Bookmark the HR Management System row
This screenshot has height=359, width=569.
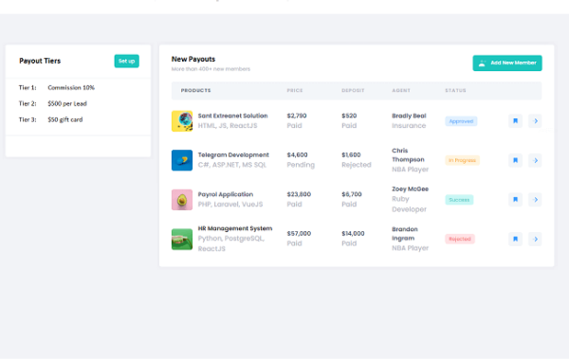point(515,239)
